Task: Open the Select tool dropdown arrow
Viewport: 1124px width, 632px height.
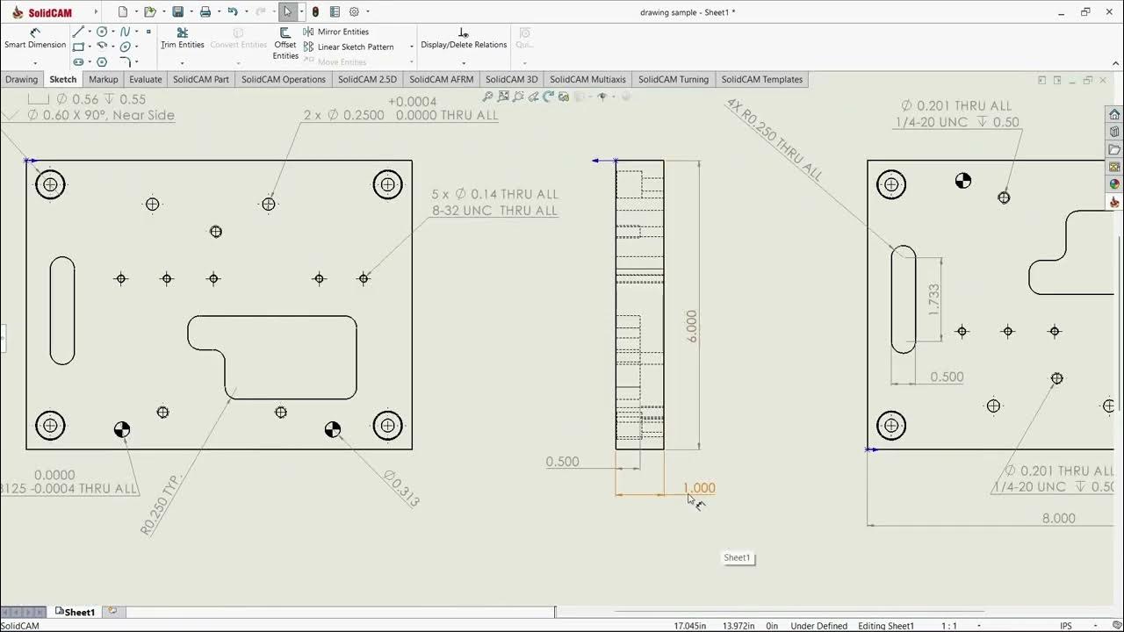Action: coord(300,12)
